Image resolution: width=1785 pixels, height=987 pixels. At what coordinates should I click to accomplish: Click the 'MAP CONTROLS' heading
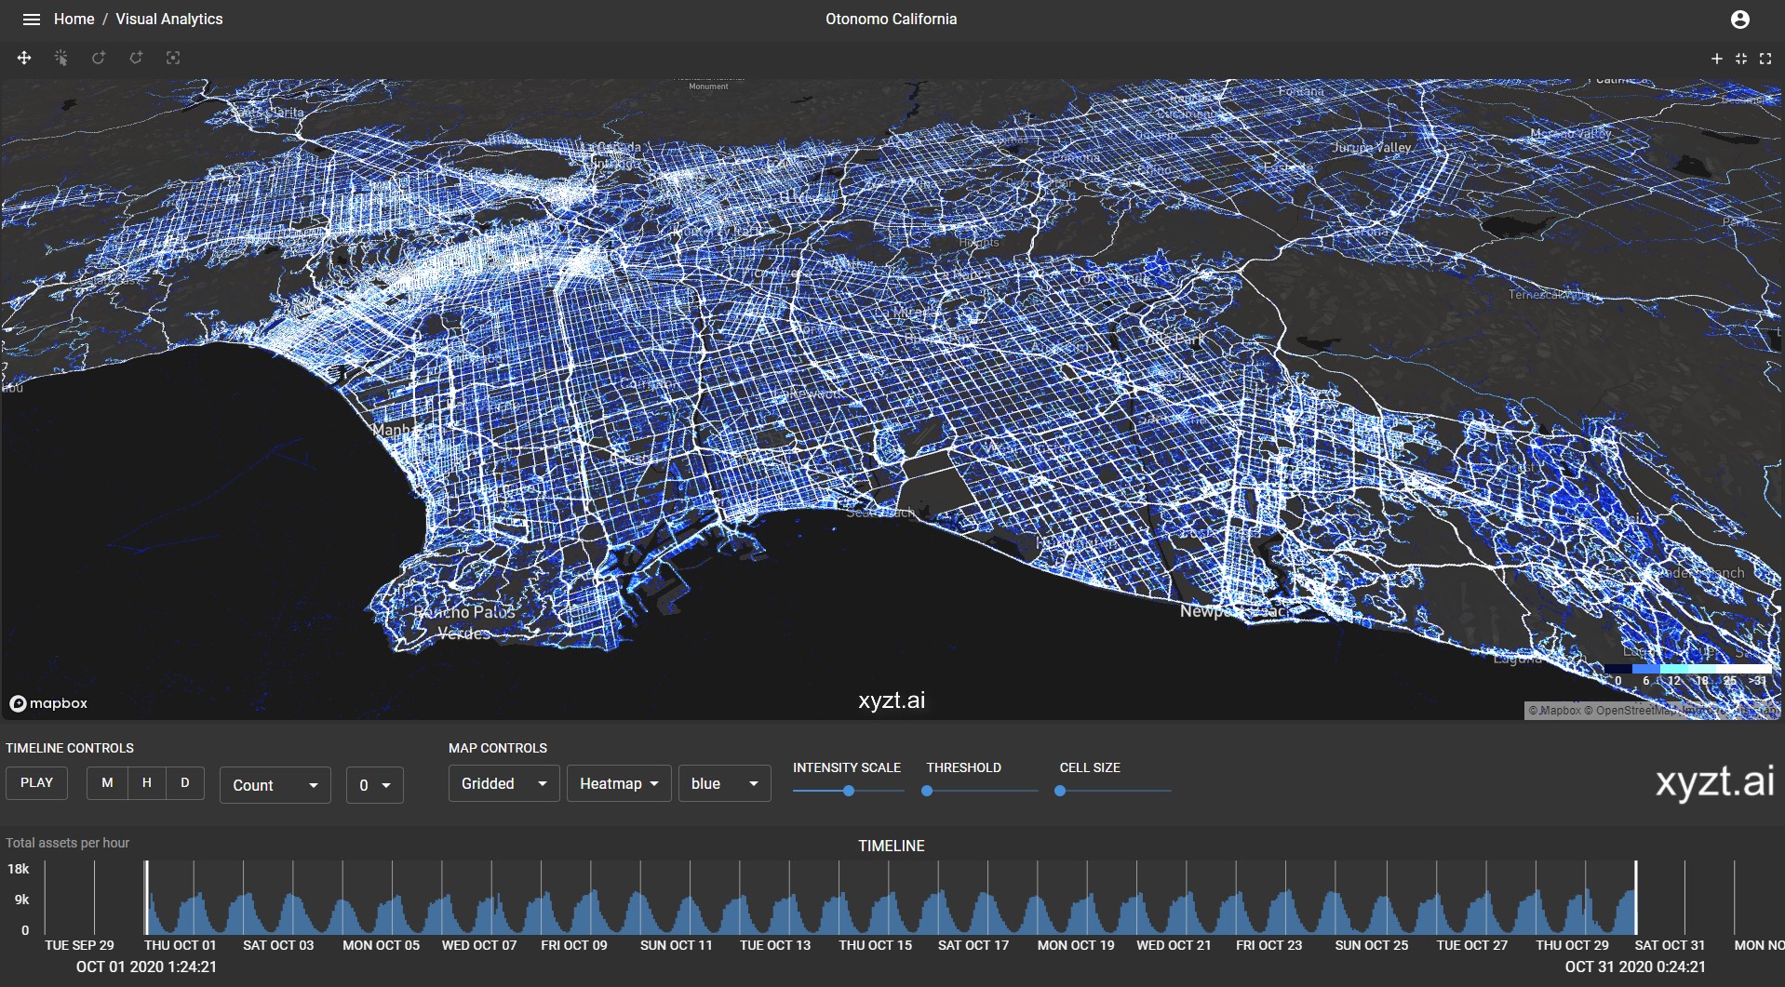[498, 748]
